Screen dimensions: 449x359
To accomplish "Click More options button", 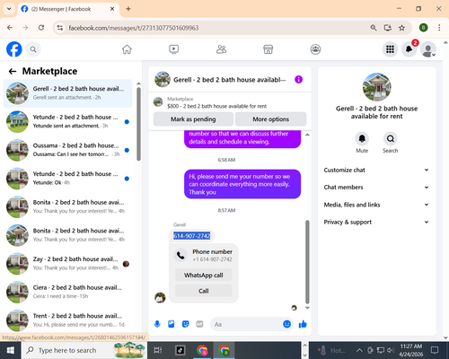I will coord(270,119).
